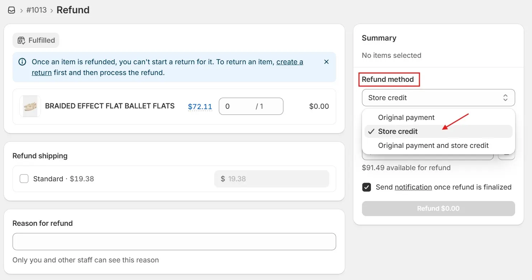This screenshot has height=280, width=532.
Task: Click the Reason for refund input
Action: [174, 242]
